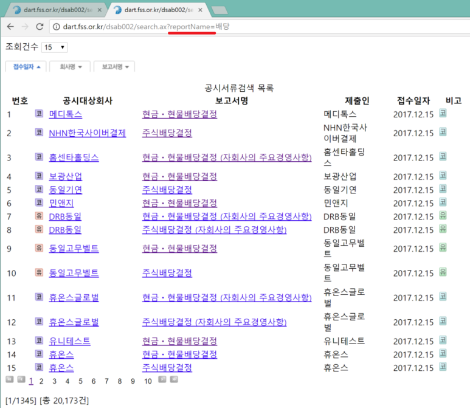Open row 8 DRB동일 주식배당결정 report
This screenshot has height=408, width=470.
(214, 230)
